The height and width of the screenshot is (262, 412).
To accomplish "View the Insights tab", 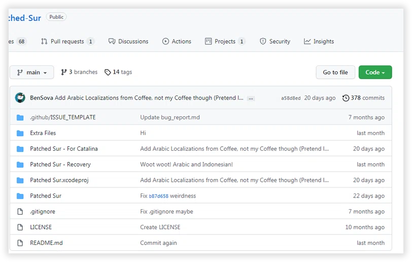I will [x=319, y=41].
